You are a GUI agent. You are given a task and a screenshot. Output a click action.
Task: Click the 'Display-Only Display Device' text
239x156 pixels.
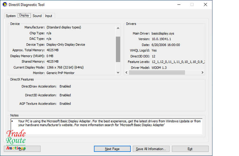click(x=66, y=45)
